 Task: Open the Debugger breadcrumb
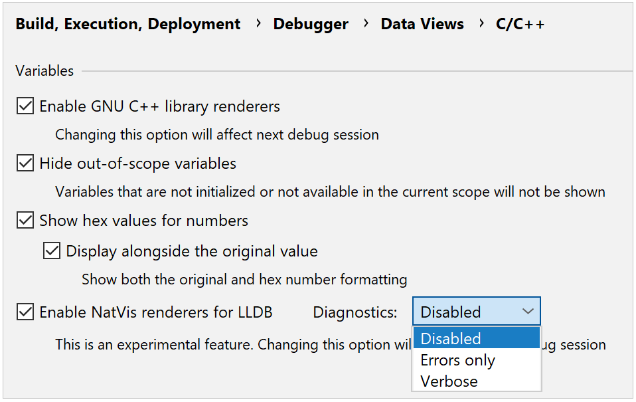click(x=311, y=24)
